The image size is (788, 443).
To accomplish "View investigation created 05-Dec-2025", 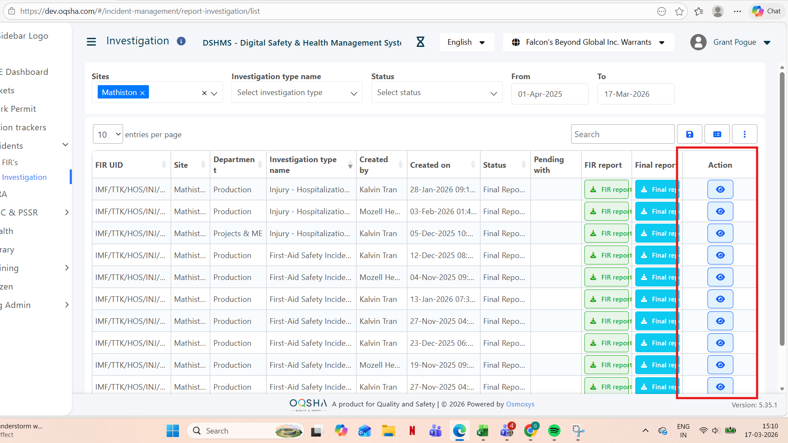I will pyautogui.click(x=720, y=233).
